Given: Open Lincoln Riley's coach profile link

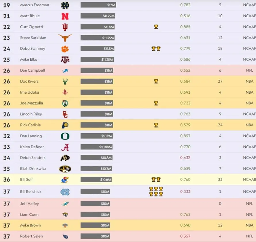Looking at the screenshot, I should pos(31,114).
